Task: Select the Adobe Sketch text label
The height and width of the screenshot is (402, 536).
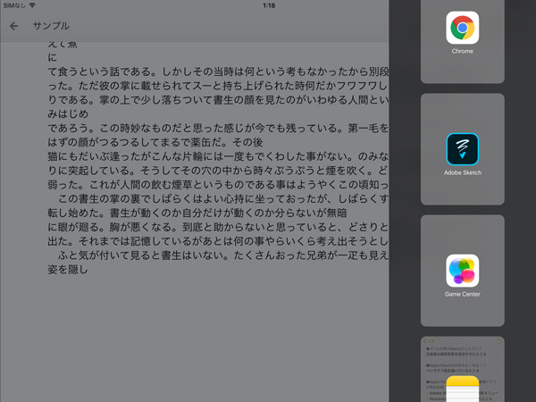Action: 462,172
